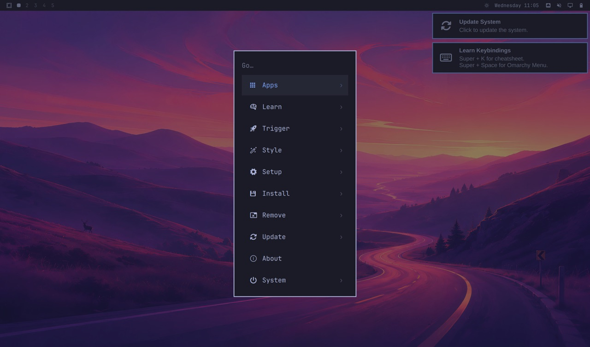
Task: Select the About label in the menu
Action: click(x=272, y=258)
